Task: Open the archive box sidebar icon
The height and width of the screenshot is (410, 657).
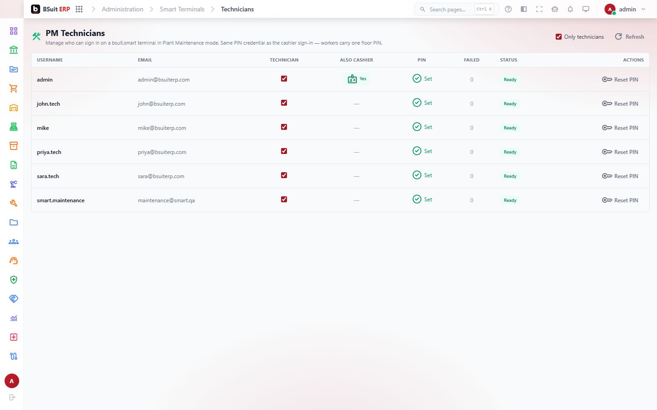Action: coord(14,146)
